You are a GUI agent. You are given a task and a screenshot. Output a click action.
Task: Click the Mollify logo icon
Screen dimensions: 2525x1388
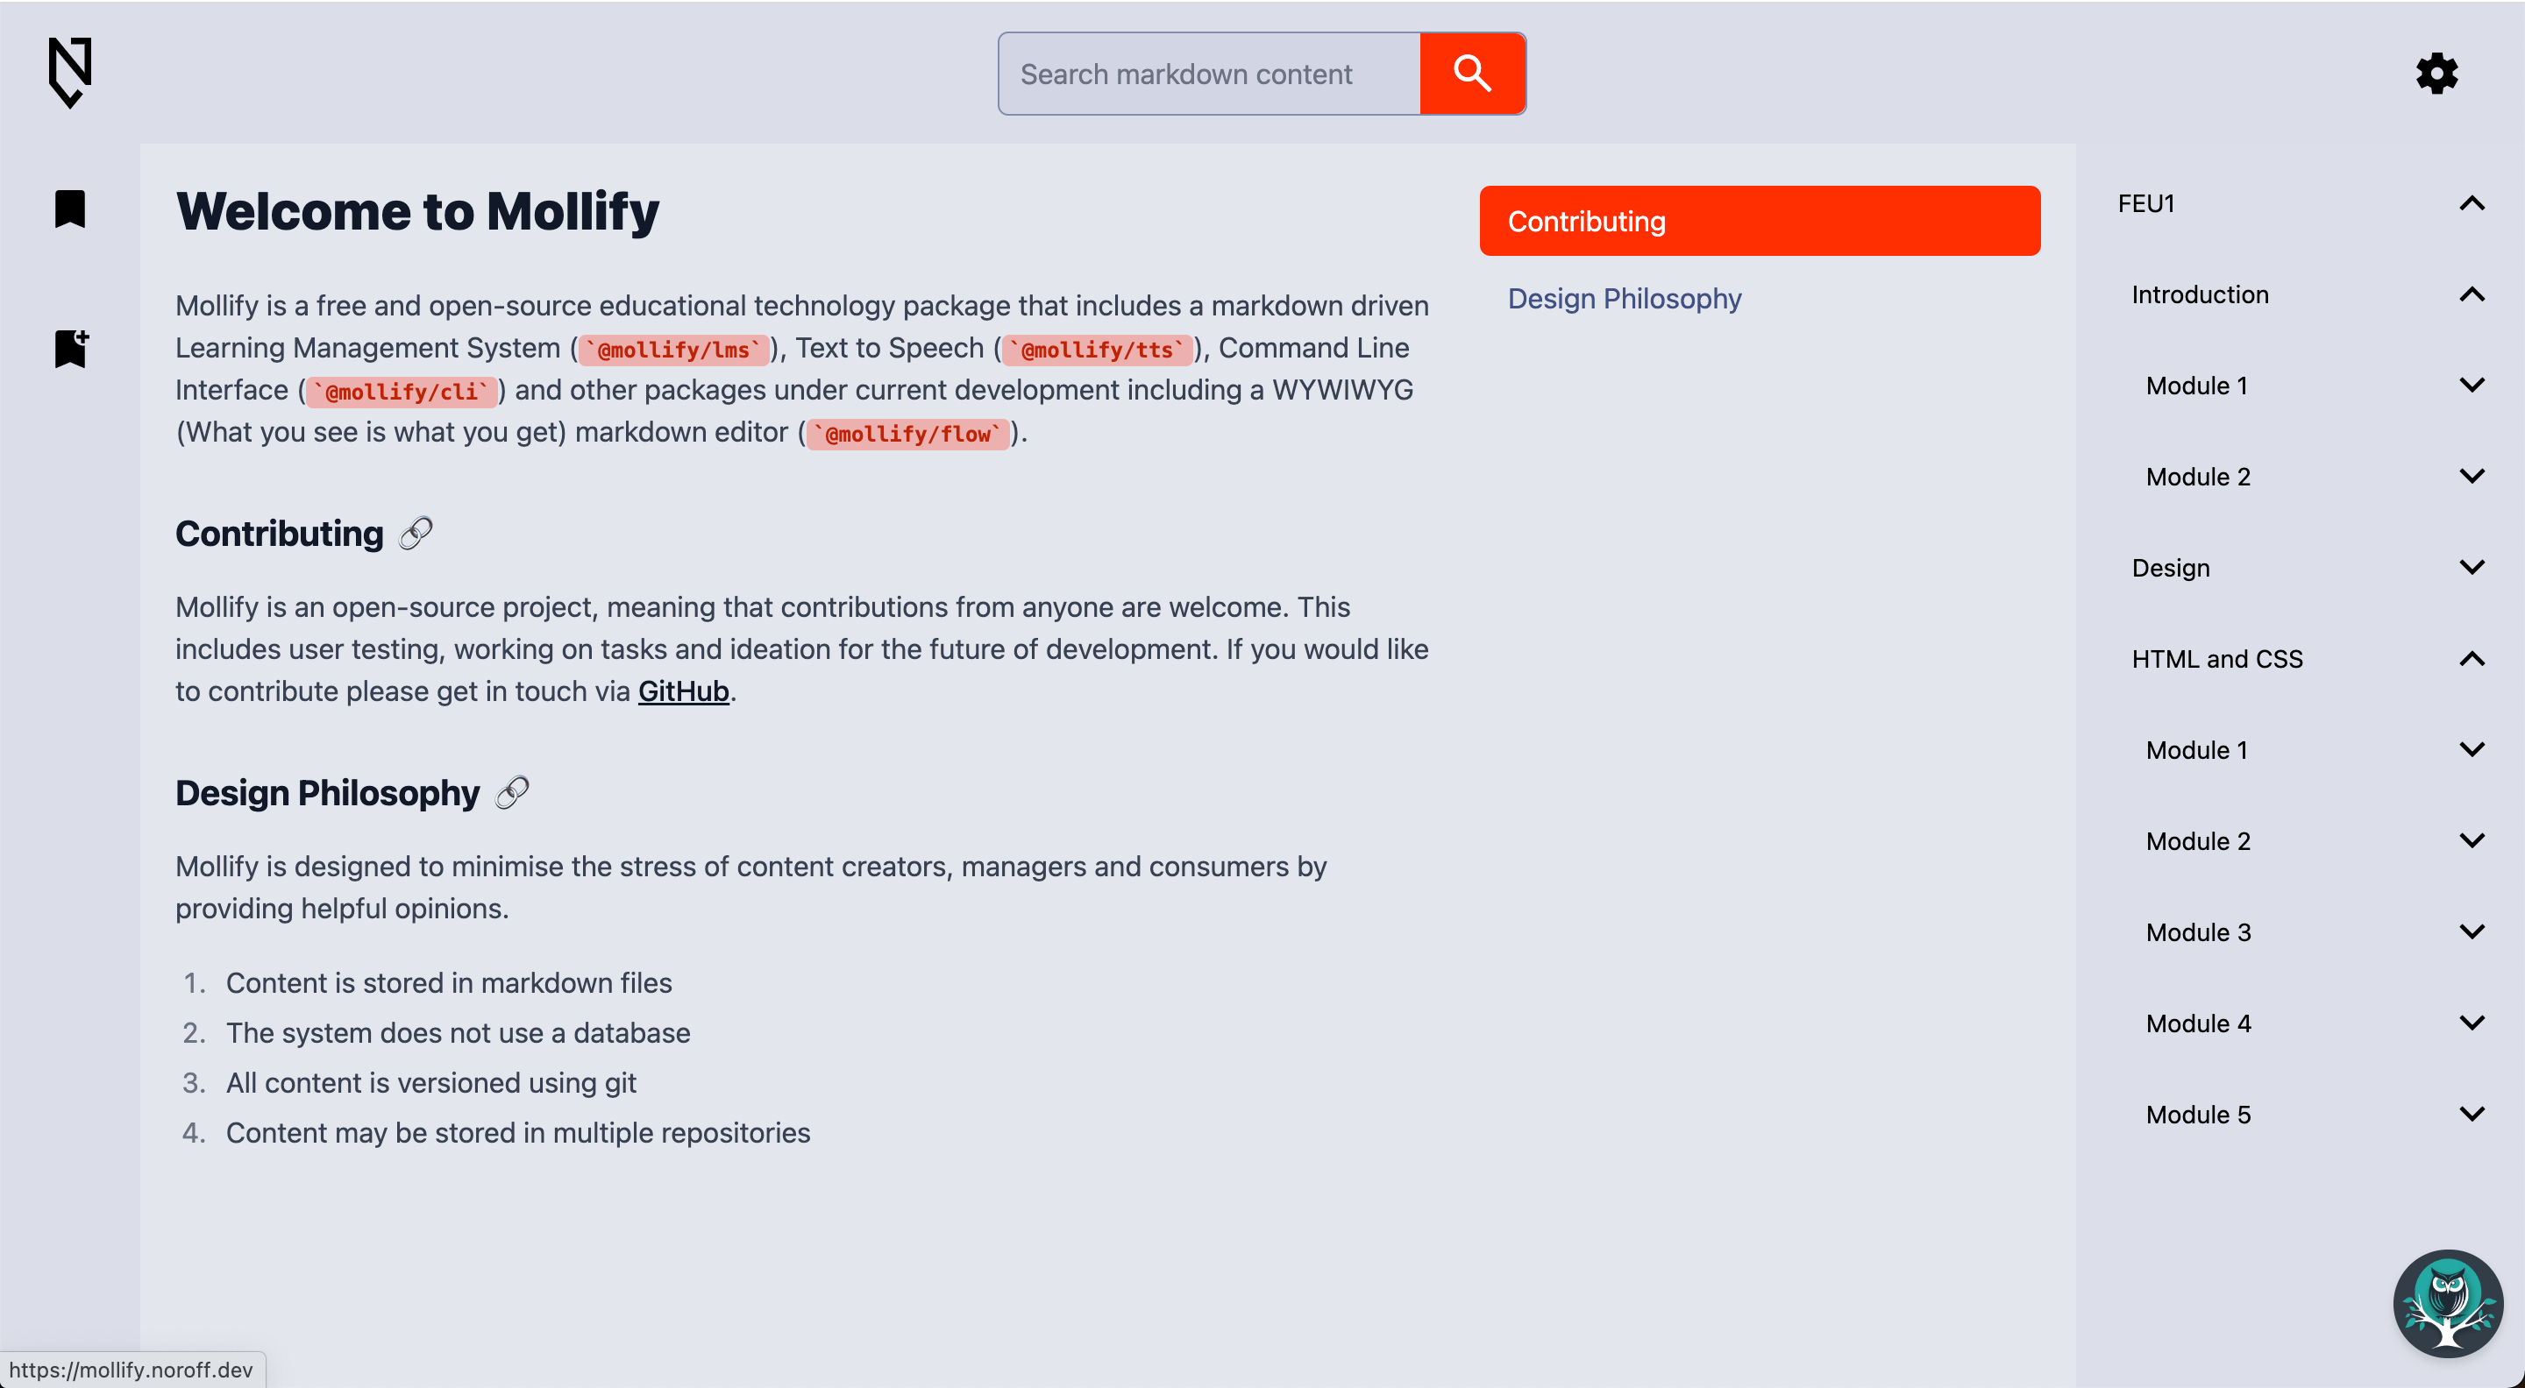[69, 72]
